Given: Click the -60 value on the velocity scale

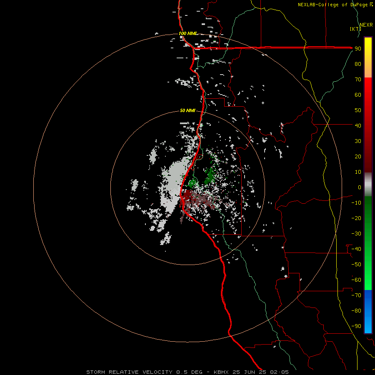Looking at the screenshot, I should [356, 280].
